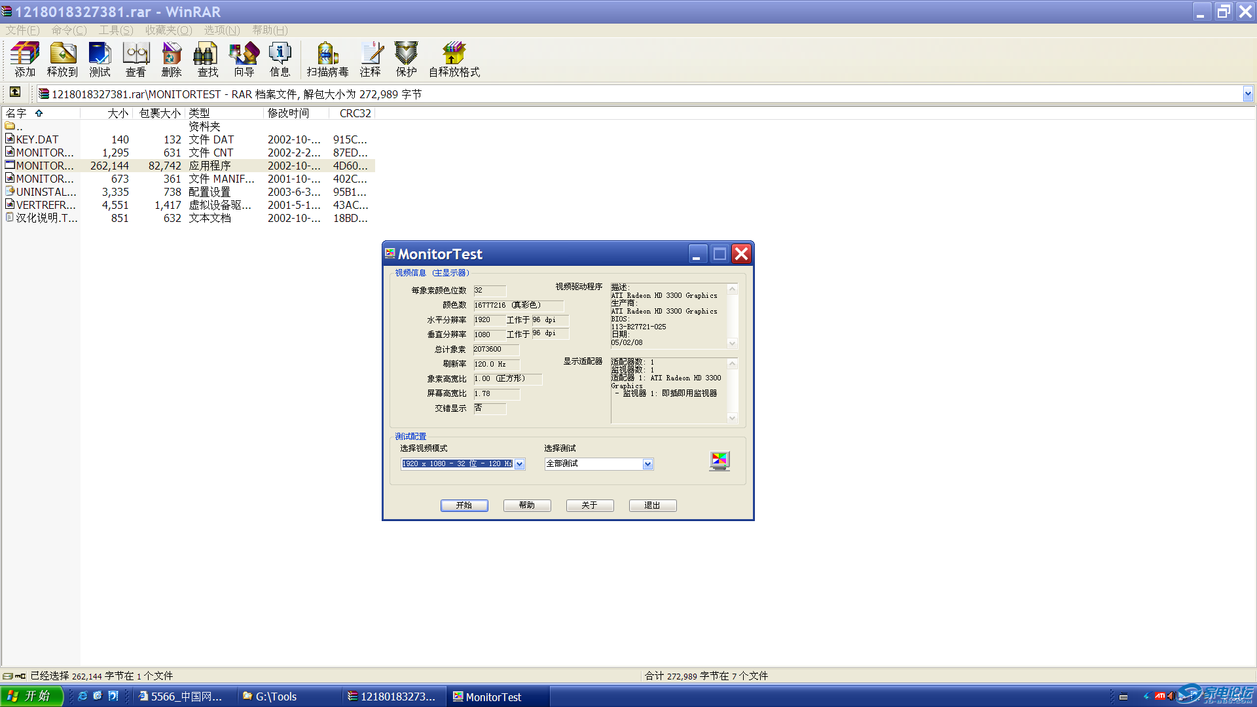Screen dimensions: 1257x707
Task: Sort file list by 包裹大小 column
Action: (159, 113)
